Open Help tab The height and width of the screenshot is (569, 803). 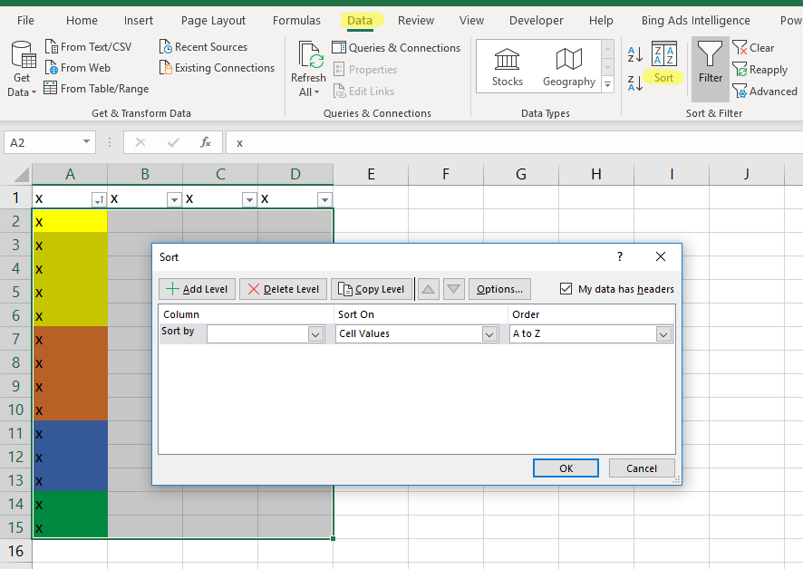pyautogui.click(x=601, y=21)
